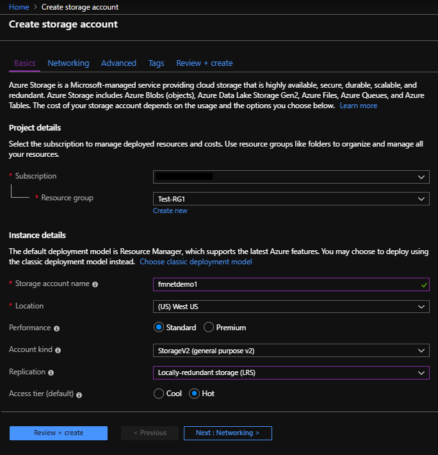Image resolution: width=438 pixels, height=455 pixels.
Task: Open Account kind dropdown StorageV2
Action: (x=291, y=351)
